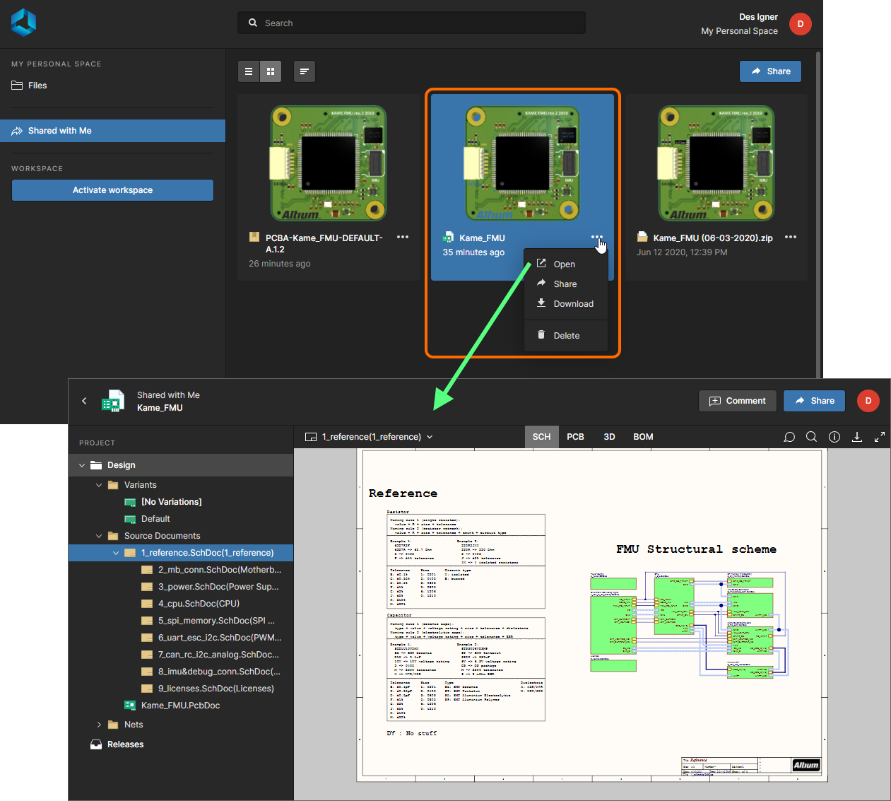Open the sort order options
The height and width of the screenshot is (801, 891).
point(304,71)
